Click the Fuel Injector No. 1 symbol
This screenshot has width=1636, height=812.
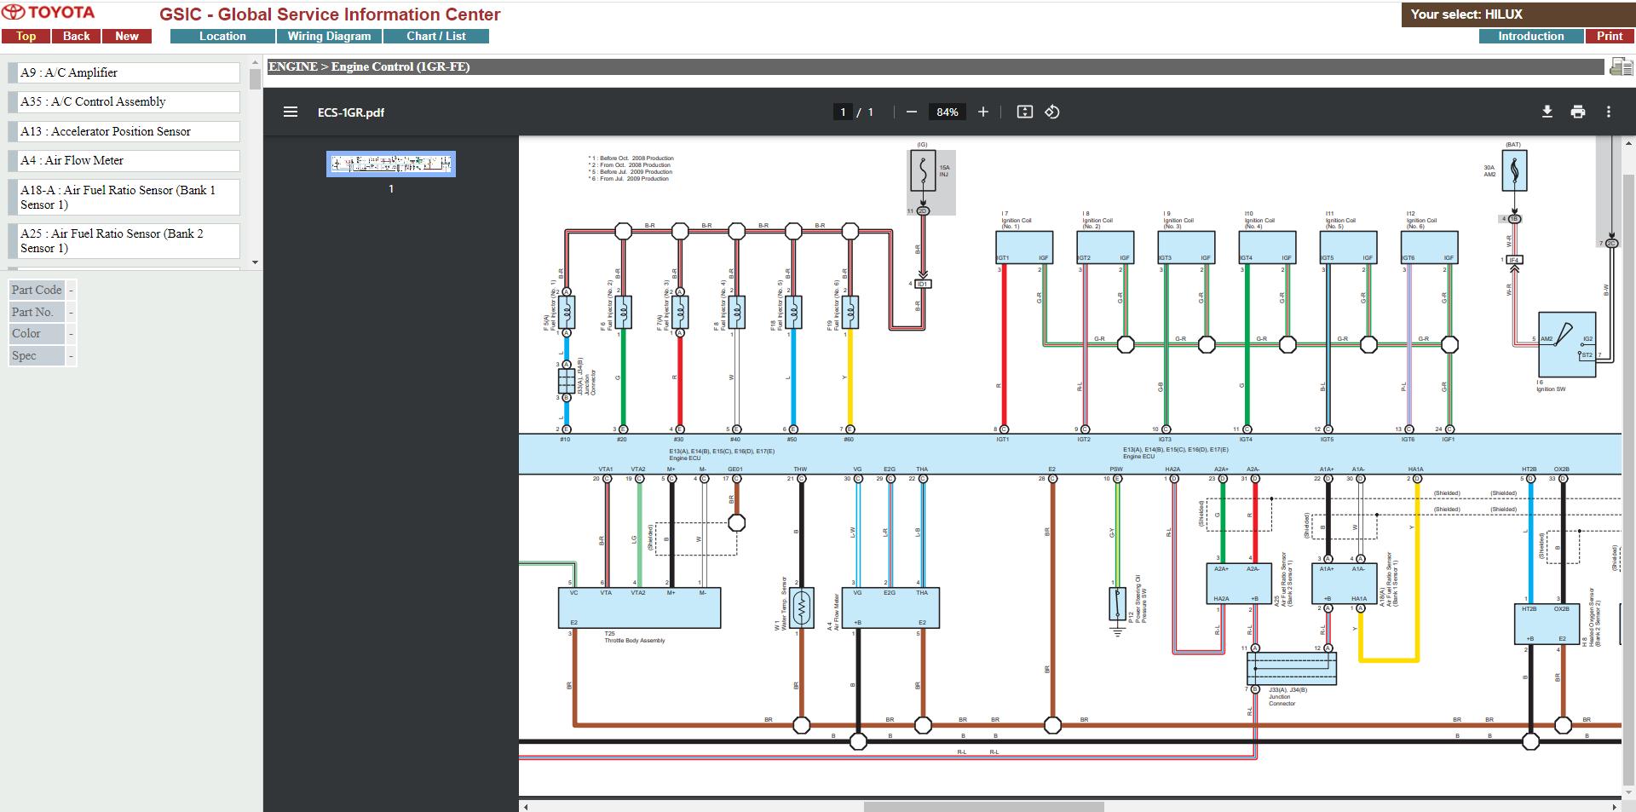pyautogui.click(x=566, y=312)
